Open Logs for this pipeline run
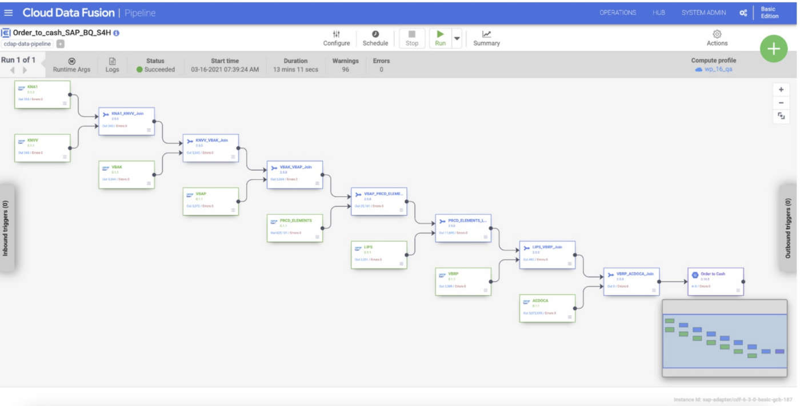Image resolution: width=800 pixels, height=406 pixels. [x=112, y=65]
